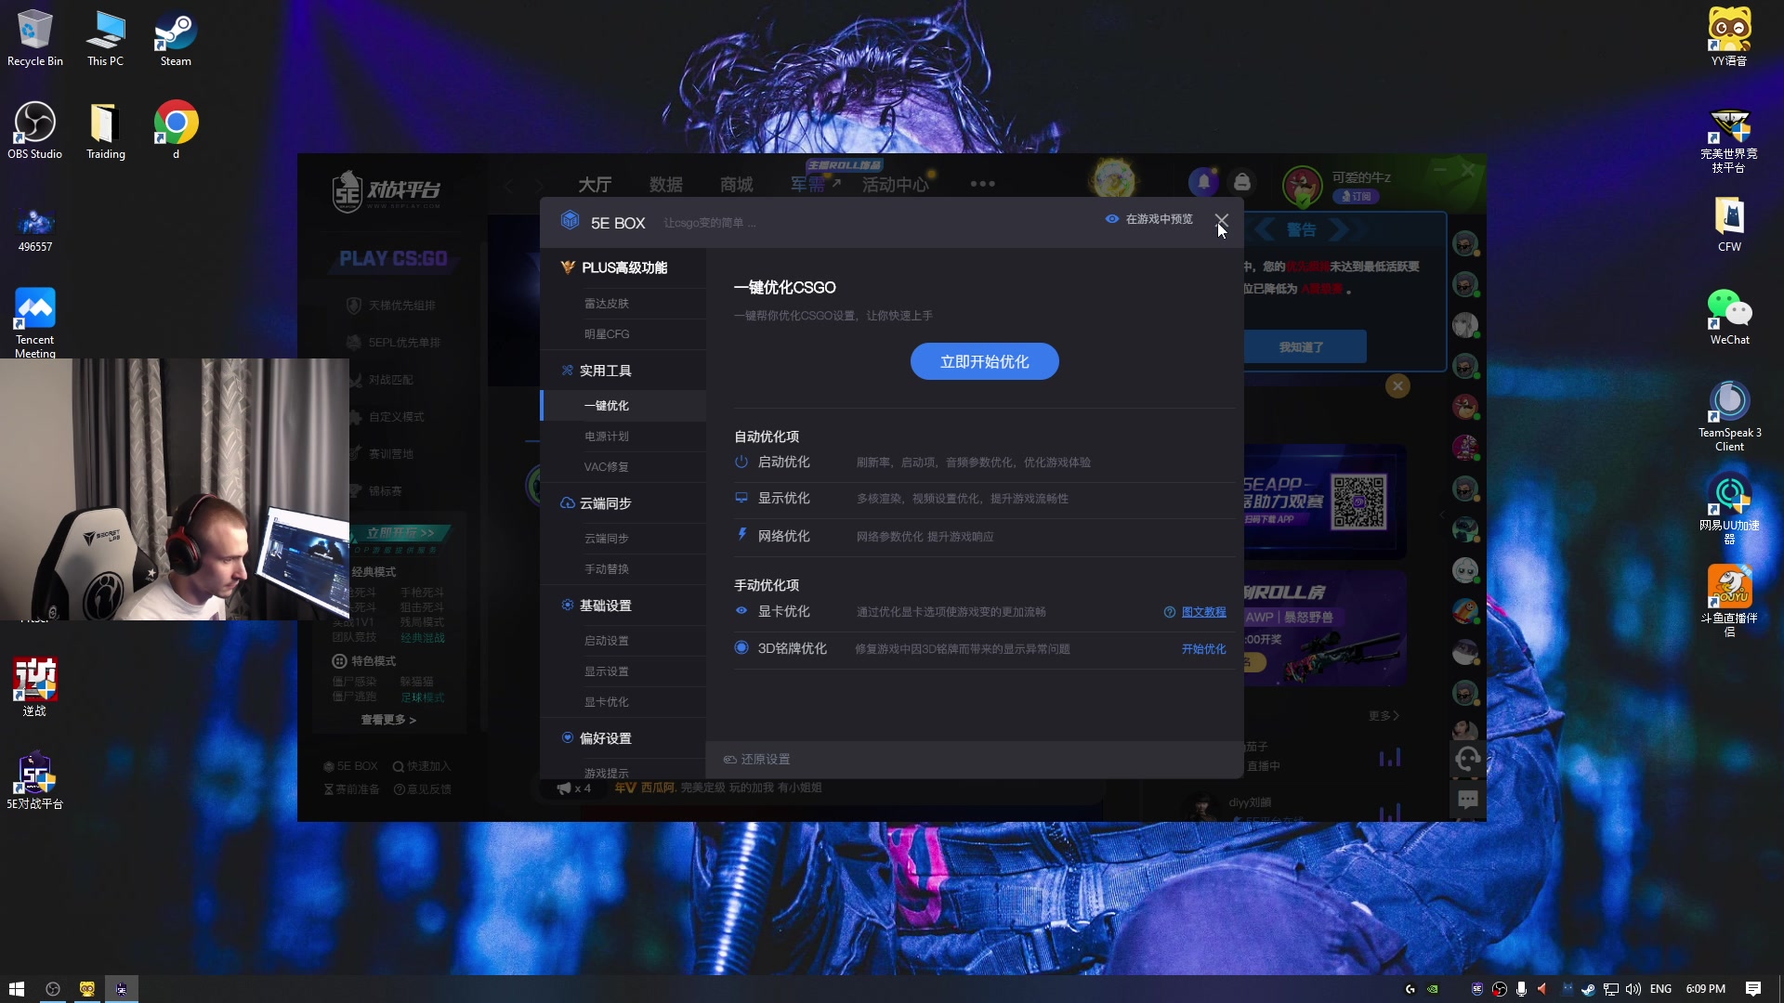The width and height of the screenshot is (1784, 1003).
Task: Launch Steam from the desktop
Action: click(x=176, y=37)
